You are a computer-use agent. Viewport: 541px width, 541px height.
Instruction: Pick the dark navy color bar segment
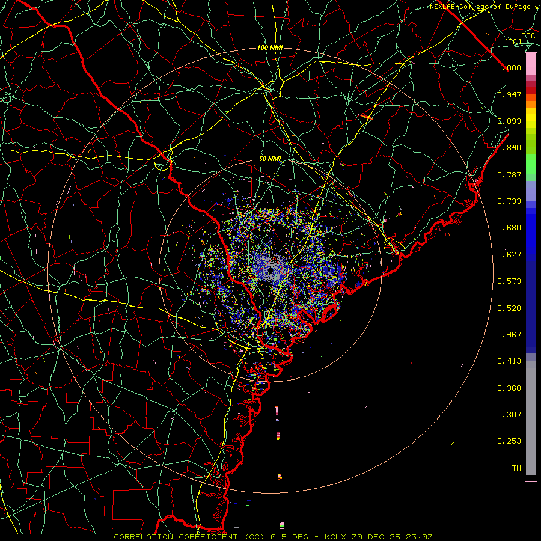531,307
